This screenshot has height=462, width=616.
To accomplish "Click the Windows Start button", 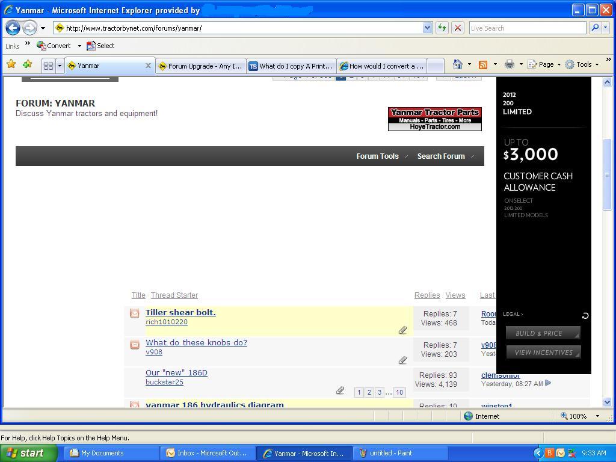I will point(29,453).
